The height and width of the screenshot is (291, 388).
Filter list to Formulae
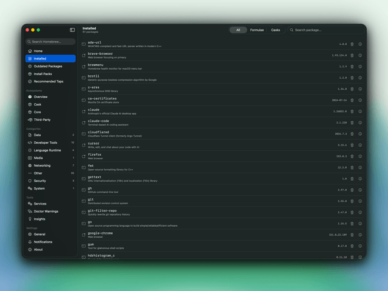[x=257, y=30]
